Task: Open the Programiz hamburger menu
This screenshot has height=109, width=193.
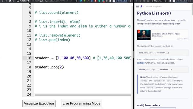Action: [x=138, y=7]
